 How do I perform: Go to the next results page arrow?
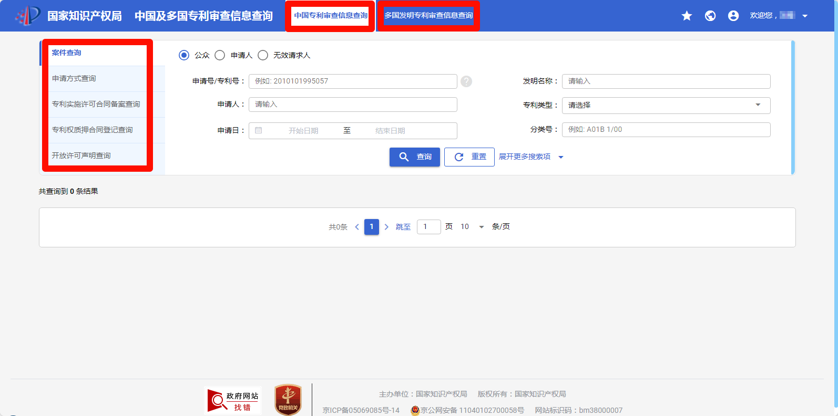click(x=386, y=227)
